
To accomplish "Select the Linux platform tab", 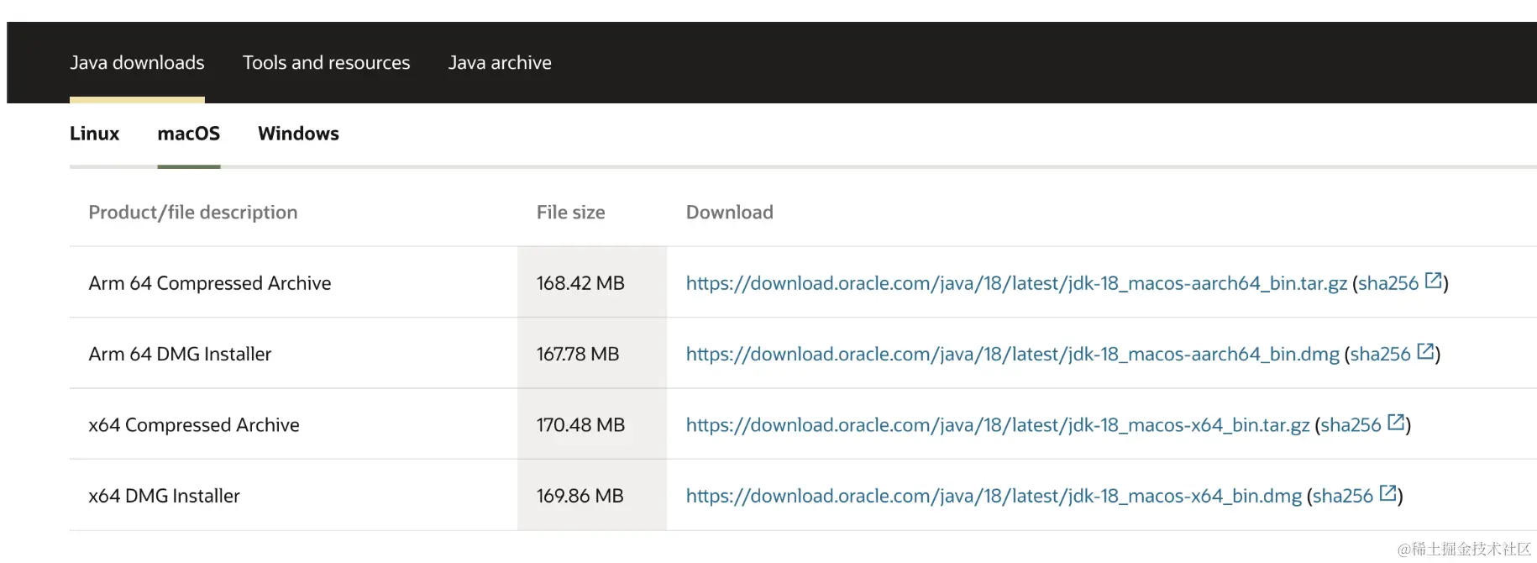I will [x=94, y=134].
